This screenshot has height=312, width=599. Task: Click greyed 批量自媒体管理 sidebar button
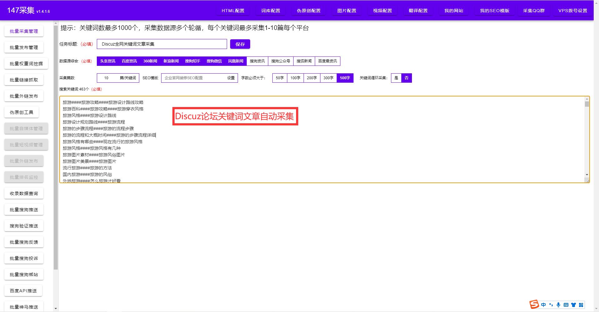pos(26,129)
